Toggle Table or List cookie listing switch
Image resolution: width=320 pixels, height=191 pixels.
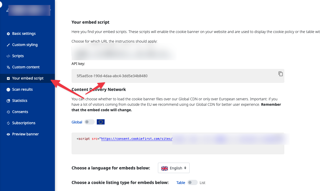click(193, 183)
